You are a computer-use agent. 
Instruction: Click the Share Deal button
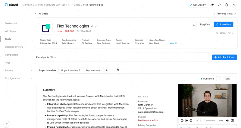(x=224, y=25)
